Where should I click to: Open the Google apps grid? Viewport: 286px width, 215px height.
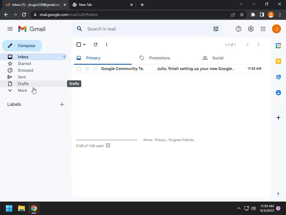click(x=263, y=29)
